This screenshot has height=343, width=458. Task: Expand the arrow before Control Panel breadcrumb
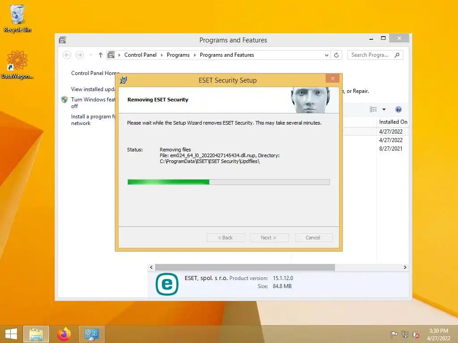119,55
